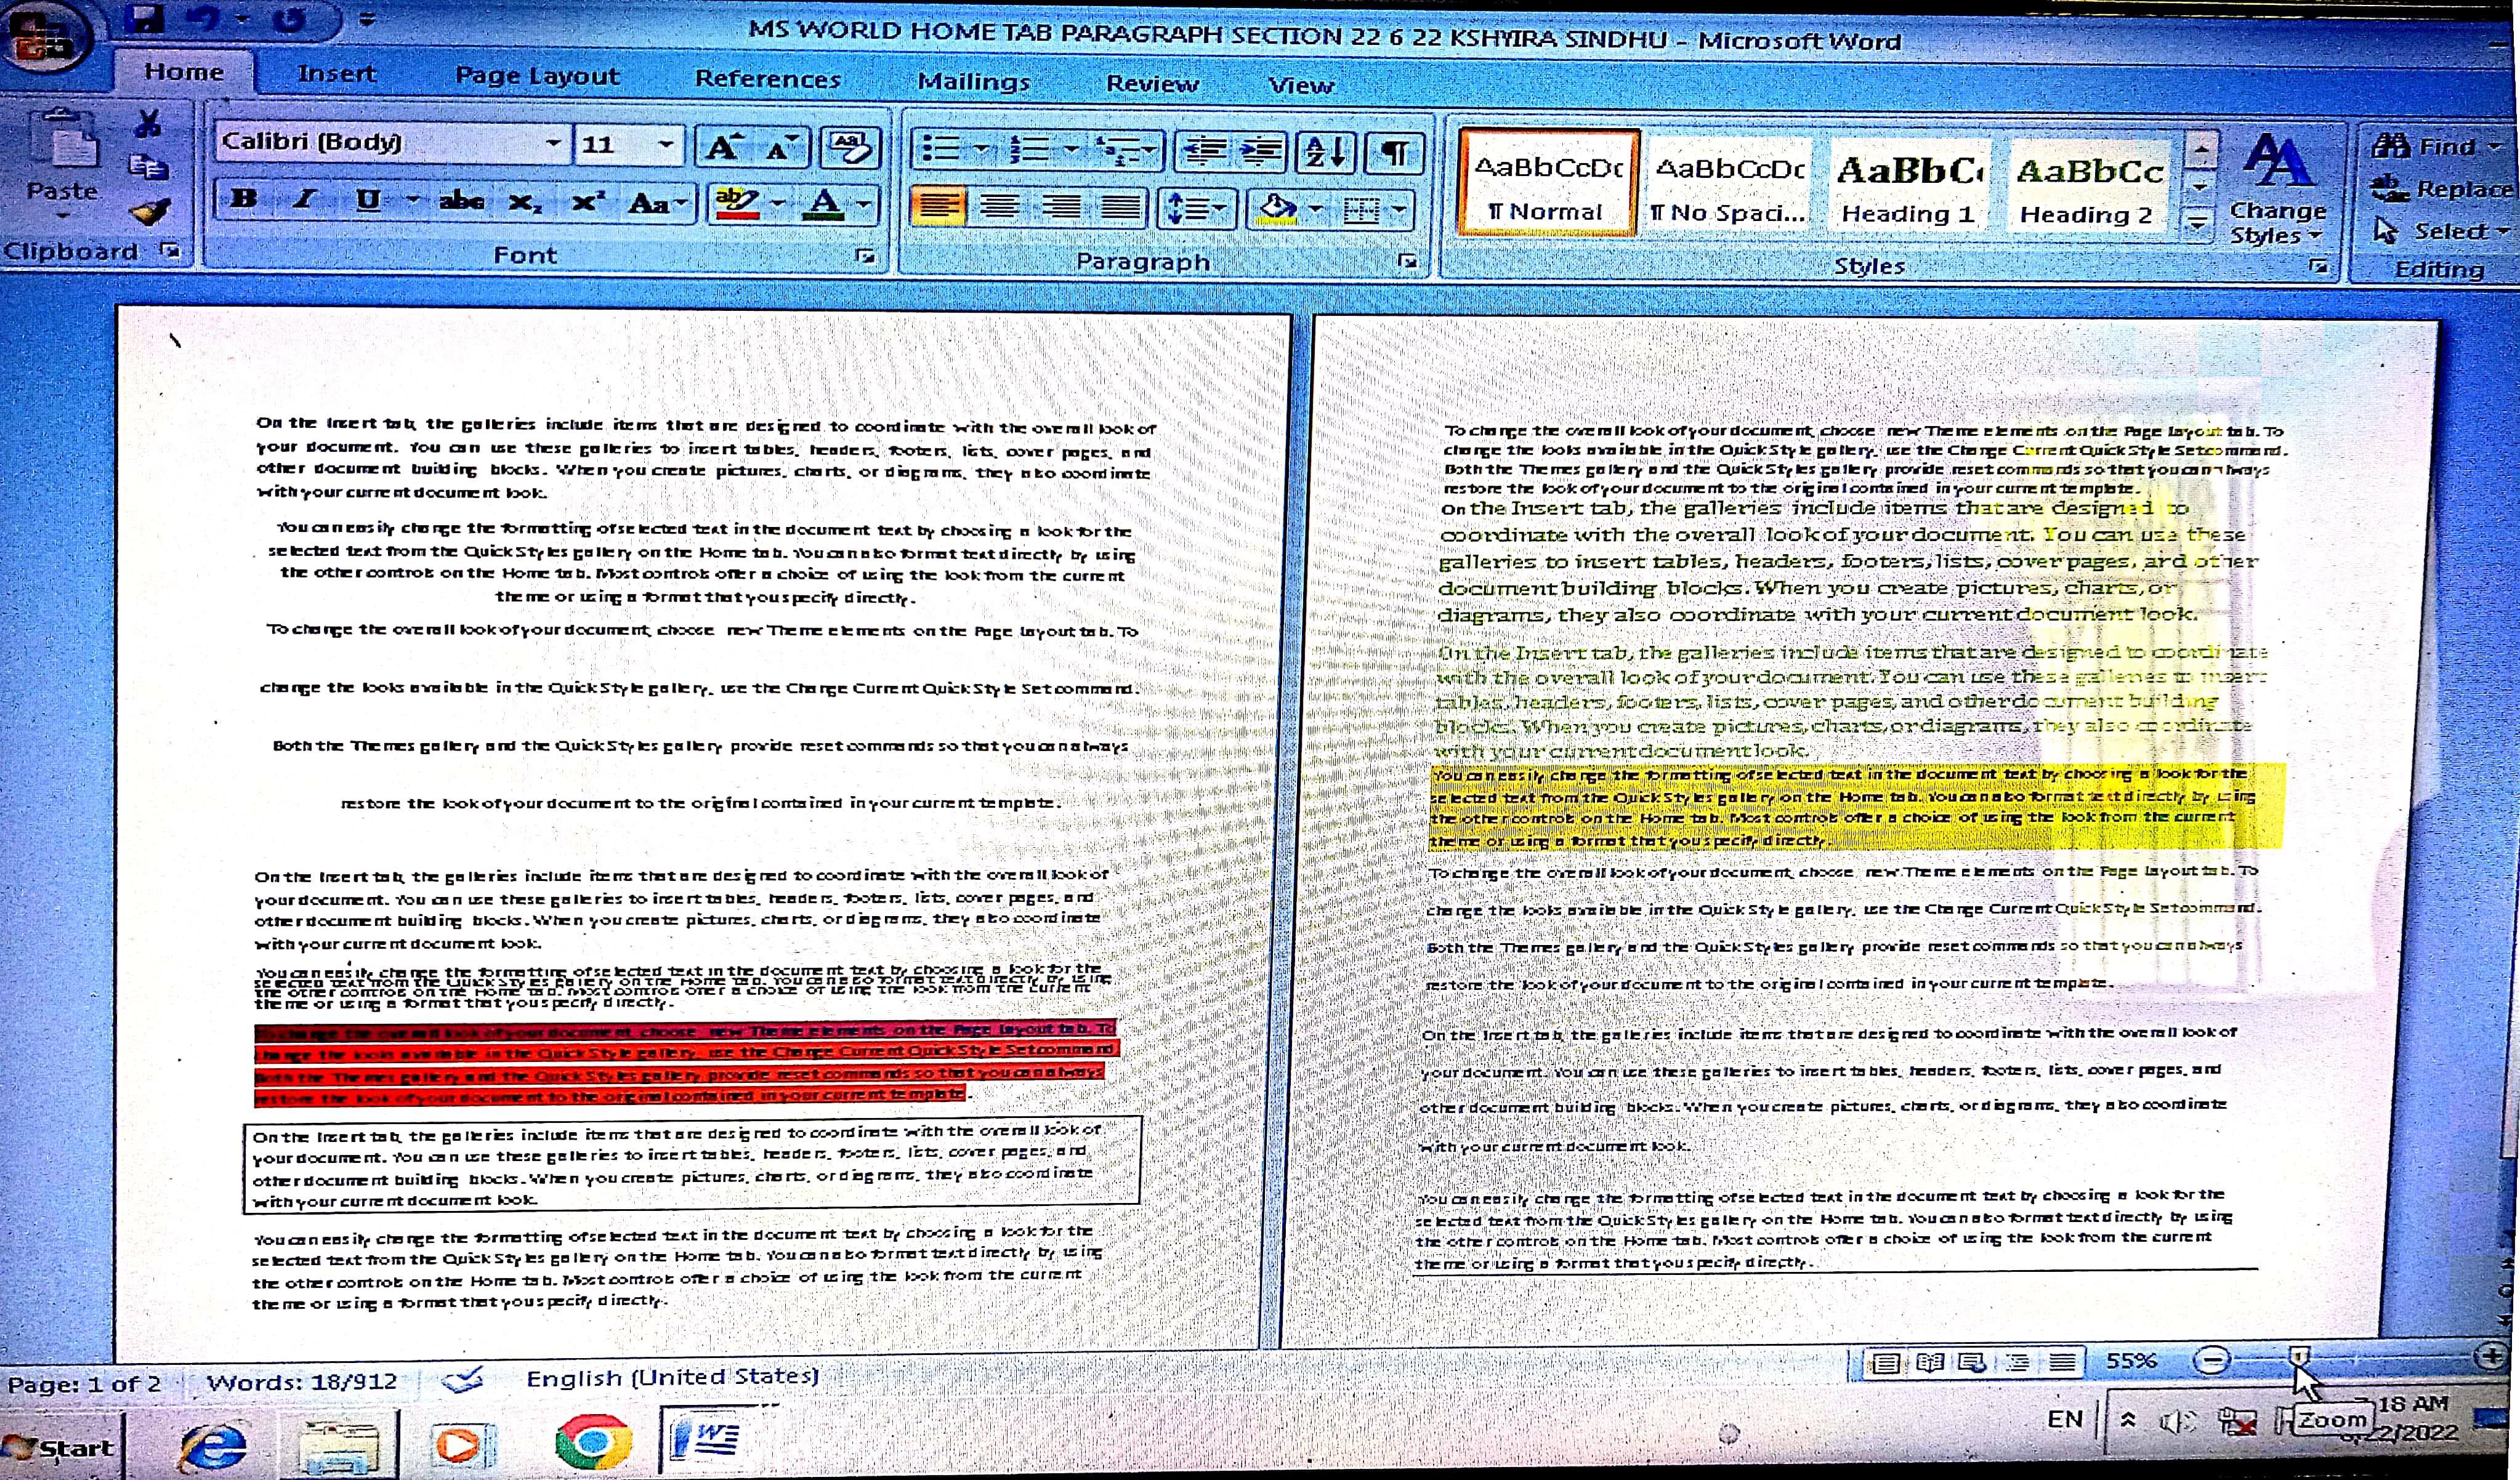Click the Cut scissors icon
This screenshot has width=2520, height=1480.
coord(148,124)
